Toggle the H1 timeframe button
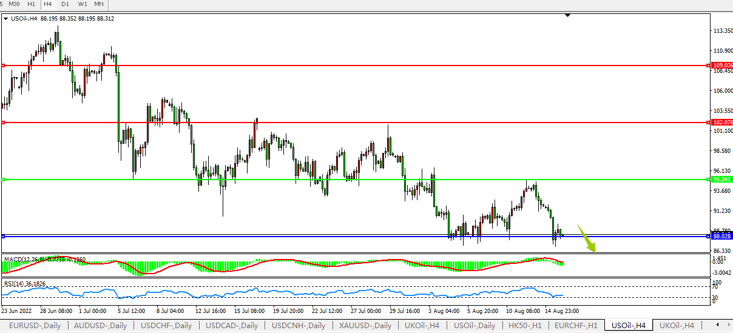733x333 pixels. [x=31, y=4]
